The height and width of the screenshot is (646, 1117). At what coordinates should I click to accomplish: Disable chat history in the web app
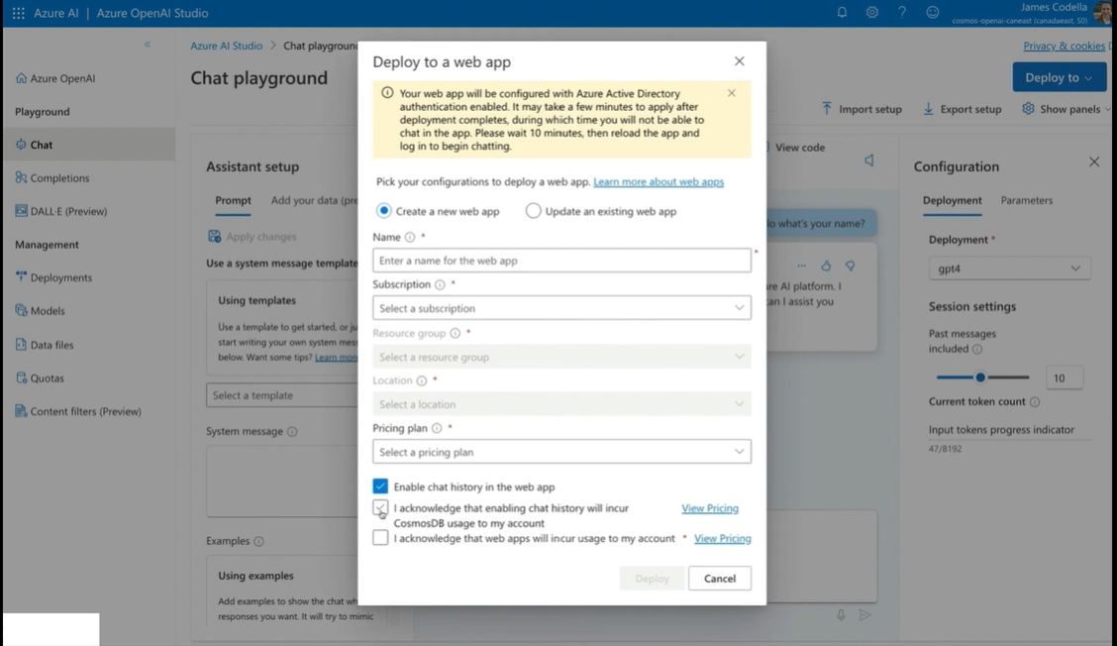380,486
